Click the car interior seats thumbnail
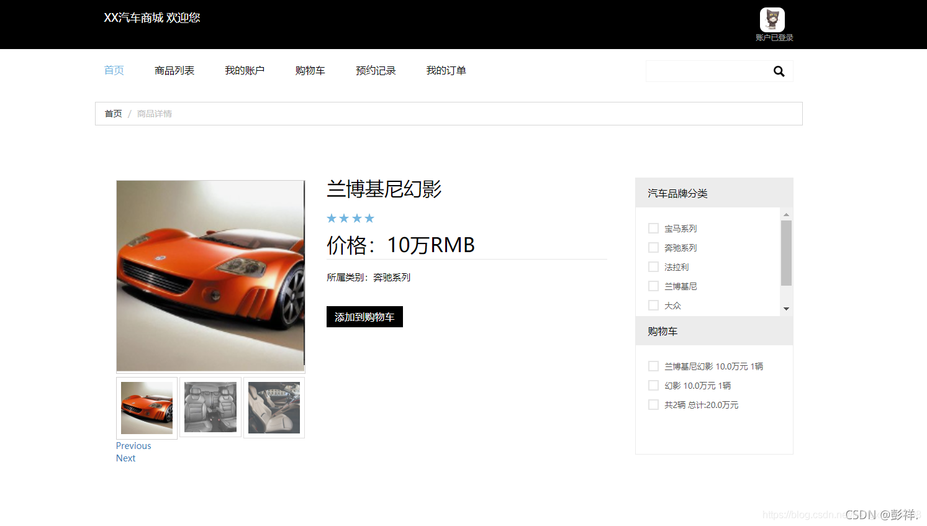 click(x=210, y=407)
